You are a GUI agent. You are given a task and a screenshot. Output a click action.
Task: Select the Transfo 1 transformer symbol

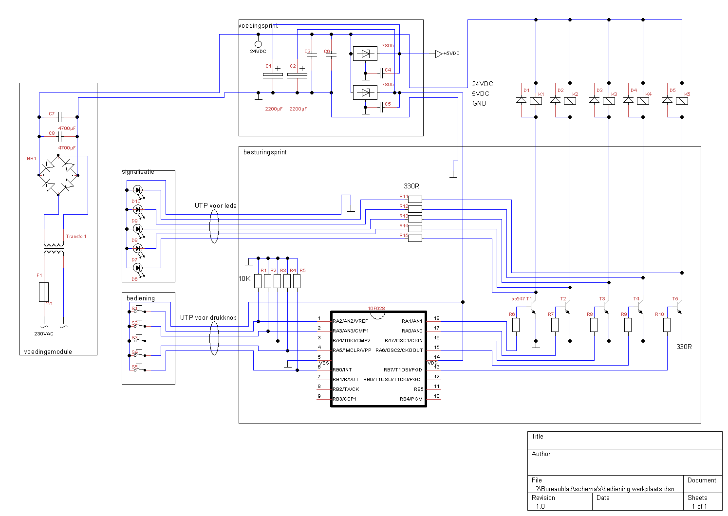54,249
